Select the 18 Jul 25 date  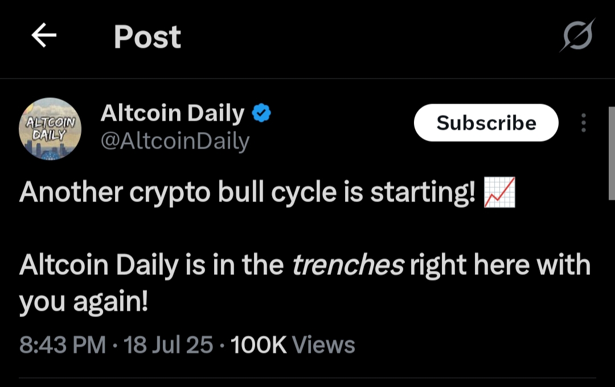pos(169,345)
